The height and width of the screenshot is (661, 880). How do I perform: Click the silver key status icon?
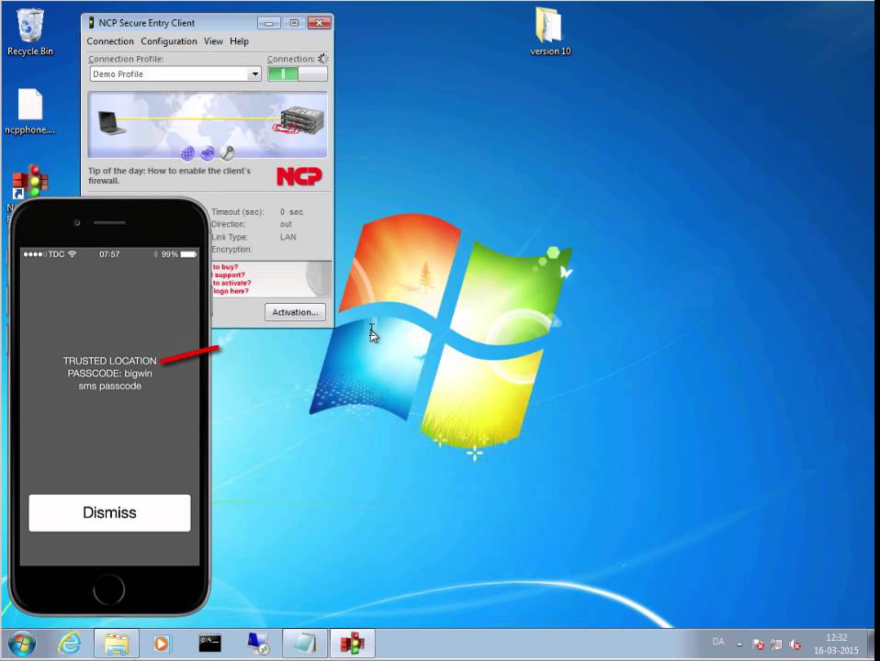(x=227, y=152)
